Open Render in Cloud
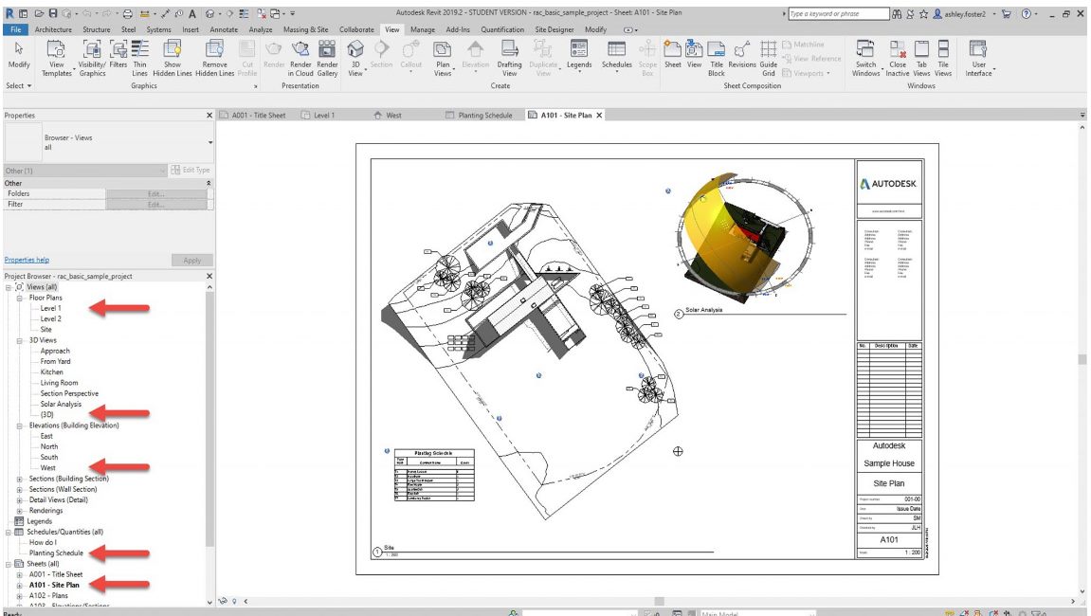Image resolution: width=1091 pixels, height=616 pixels. 300,58
